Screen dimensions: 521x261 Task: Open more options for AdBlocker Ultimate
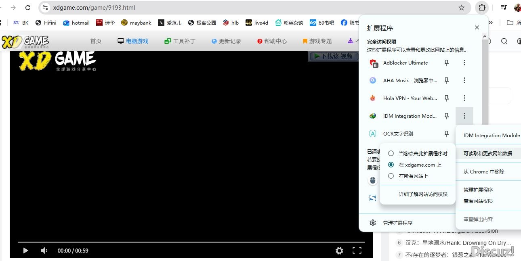pos(464,63)
